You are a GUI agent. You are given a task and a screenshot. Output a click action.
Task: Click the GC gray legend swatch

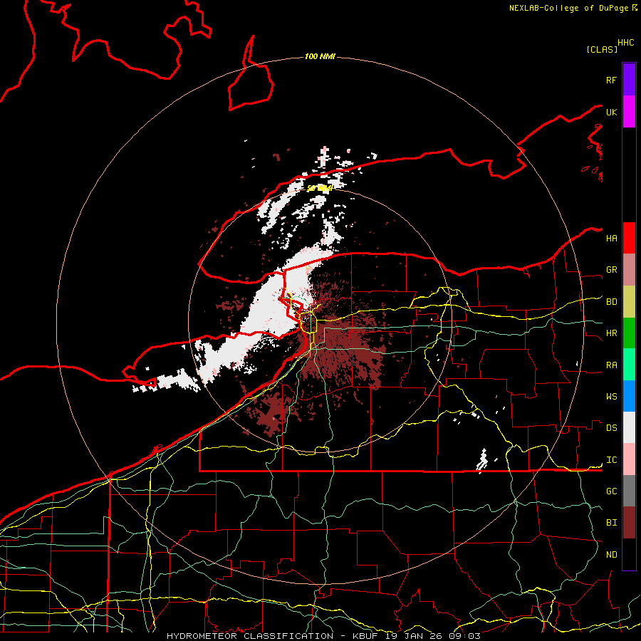tap(629, 491)
